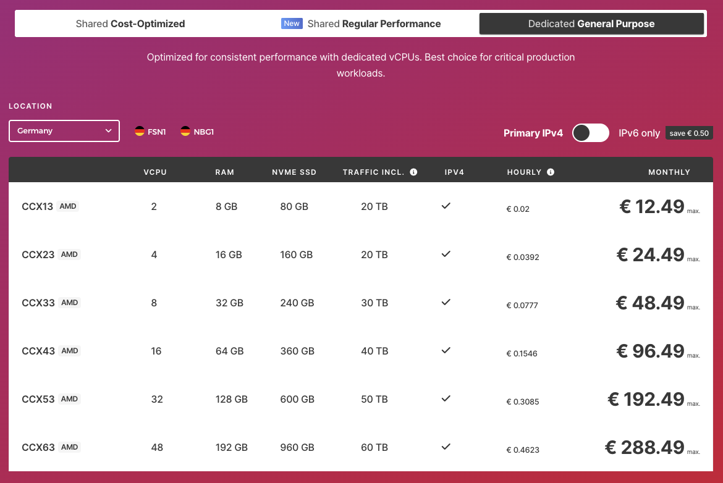Click the AMD badge on CCX63

click(69, 447)
